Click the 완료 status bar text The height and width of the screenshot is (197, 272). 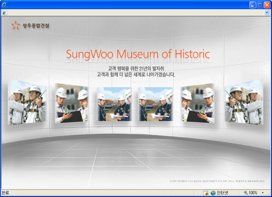[x=5, y=193]
